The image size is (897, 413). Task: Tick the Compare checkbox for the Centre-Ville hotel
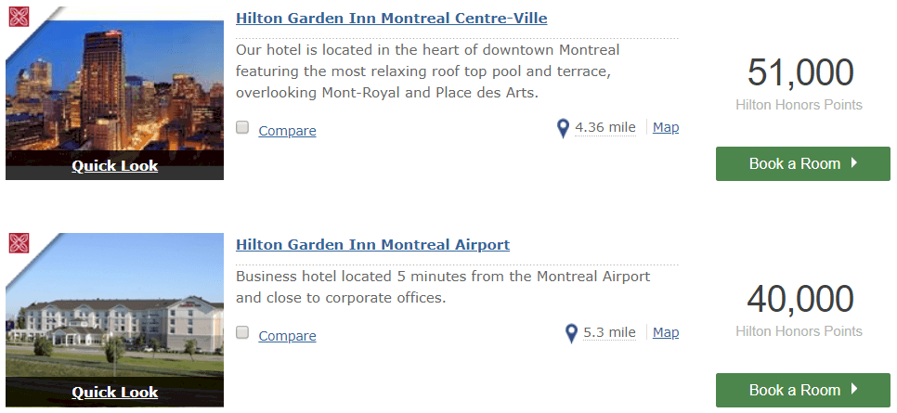pyautogui.click(x=242, y=127)
